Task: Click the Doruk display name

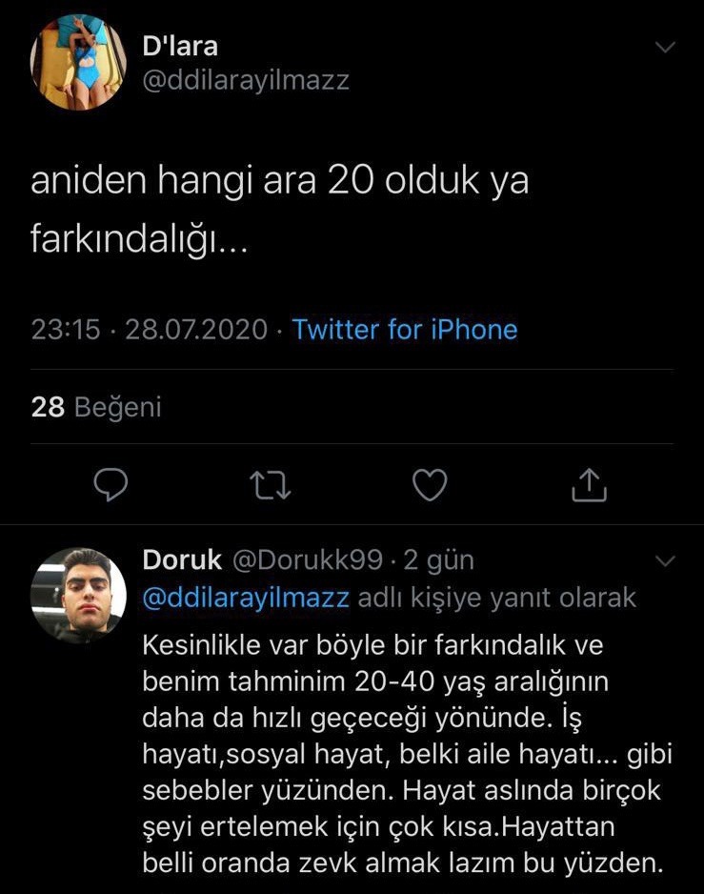Action: click(x=182, y=559)
